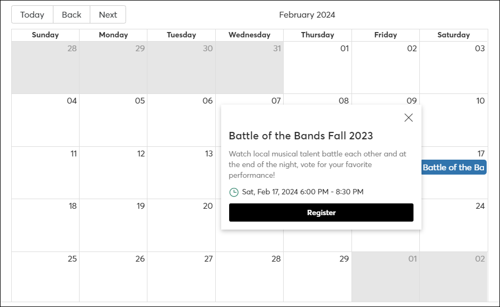Click the date 12 cell
Image resolution: width=500 pixels, height=307 pixels.
[113, 173]
